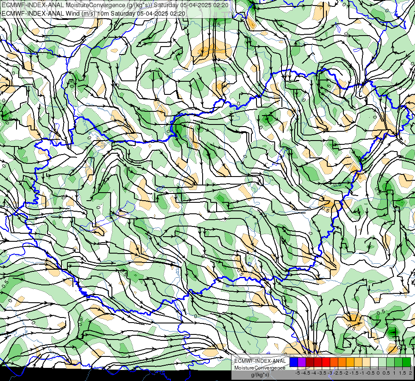Viewport: 415px width, 381px height.
Task: Click the Wind (m/s) 10m title line
Action: click(x=93, y=14)
